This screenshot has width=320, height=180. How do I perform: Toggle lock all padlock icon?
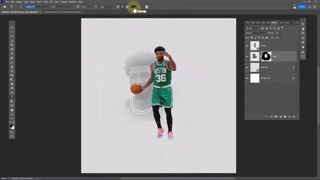(266, 37)
